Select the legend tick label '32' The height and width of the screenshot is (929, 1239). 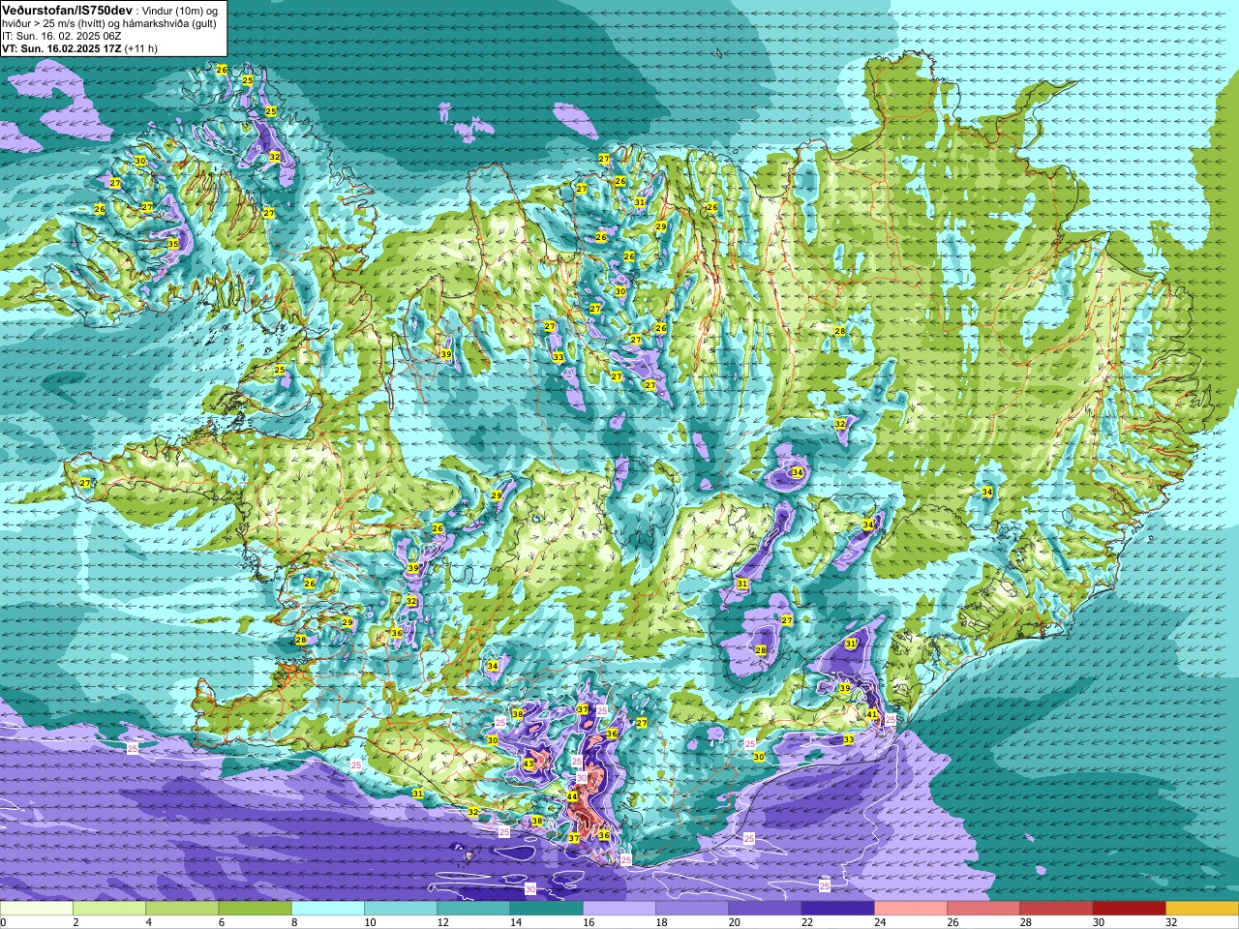pos(1171,922)
